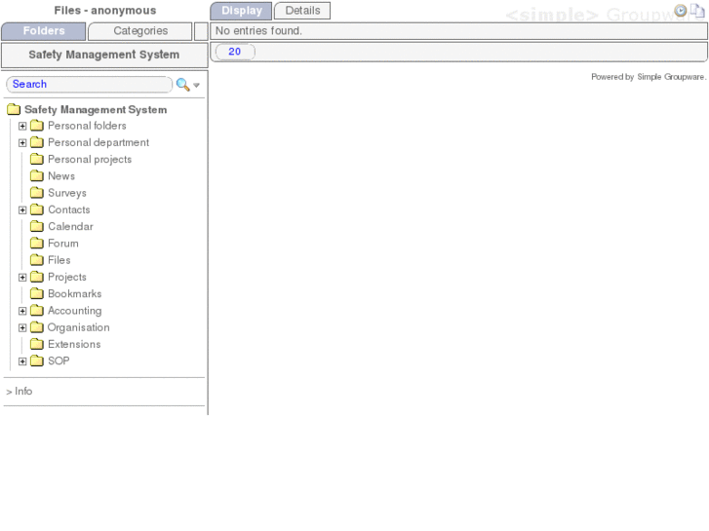This screenshot has width=709, height=531.
Task: Open the Projects folder label
Action: (x=67, y=277)
